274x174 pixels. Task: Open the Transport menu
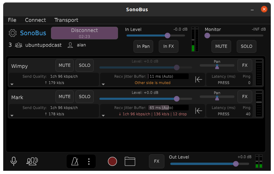pos(66,20)
